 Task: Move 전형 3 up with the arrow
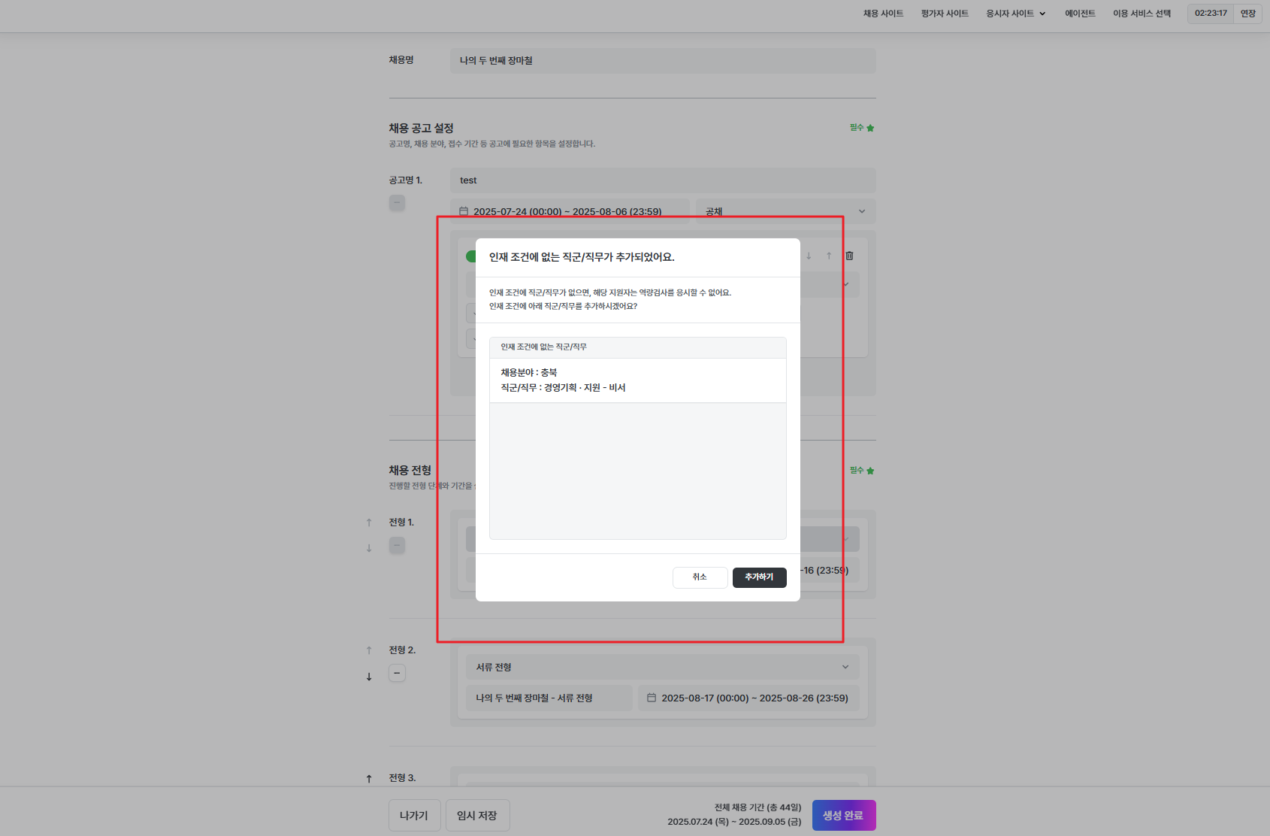pyautogui.click(x=369, y=778)
